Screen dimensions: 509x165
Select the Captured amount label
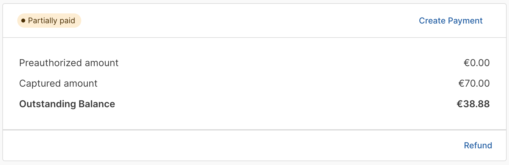[x=58, y=83]
